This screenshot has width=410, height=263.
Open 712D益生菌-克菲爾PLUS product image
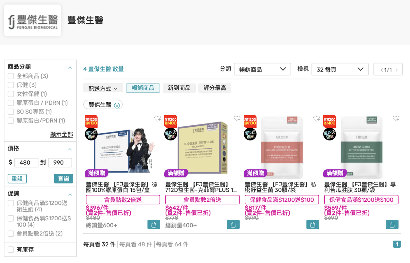[x=202, y=147]
